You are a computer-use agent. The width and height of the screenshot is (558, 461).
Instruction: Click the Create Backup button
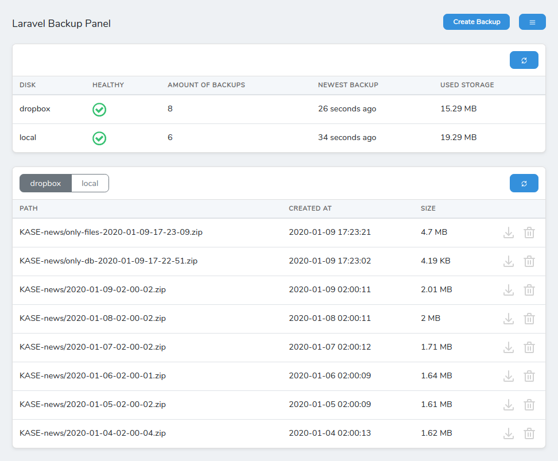(x=476, y=22)
